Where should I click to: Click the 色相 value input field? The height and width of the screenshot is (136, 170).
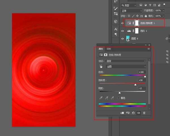(141, 72)
